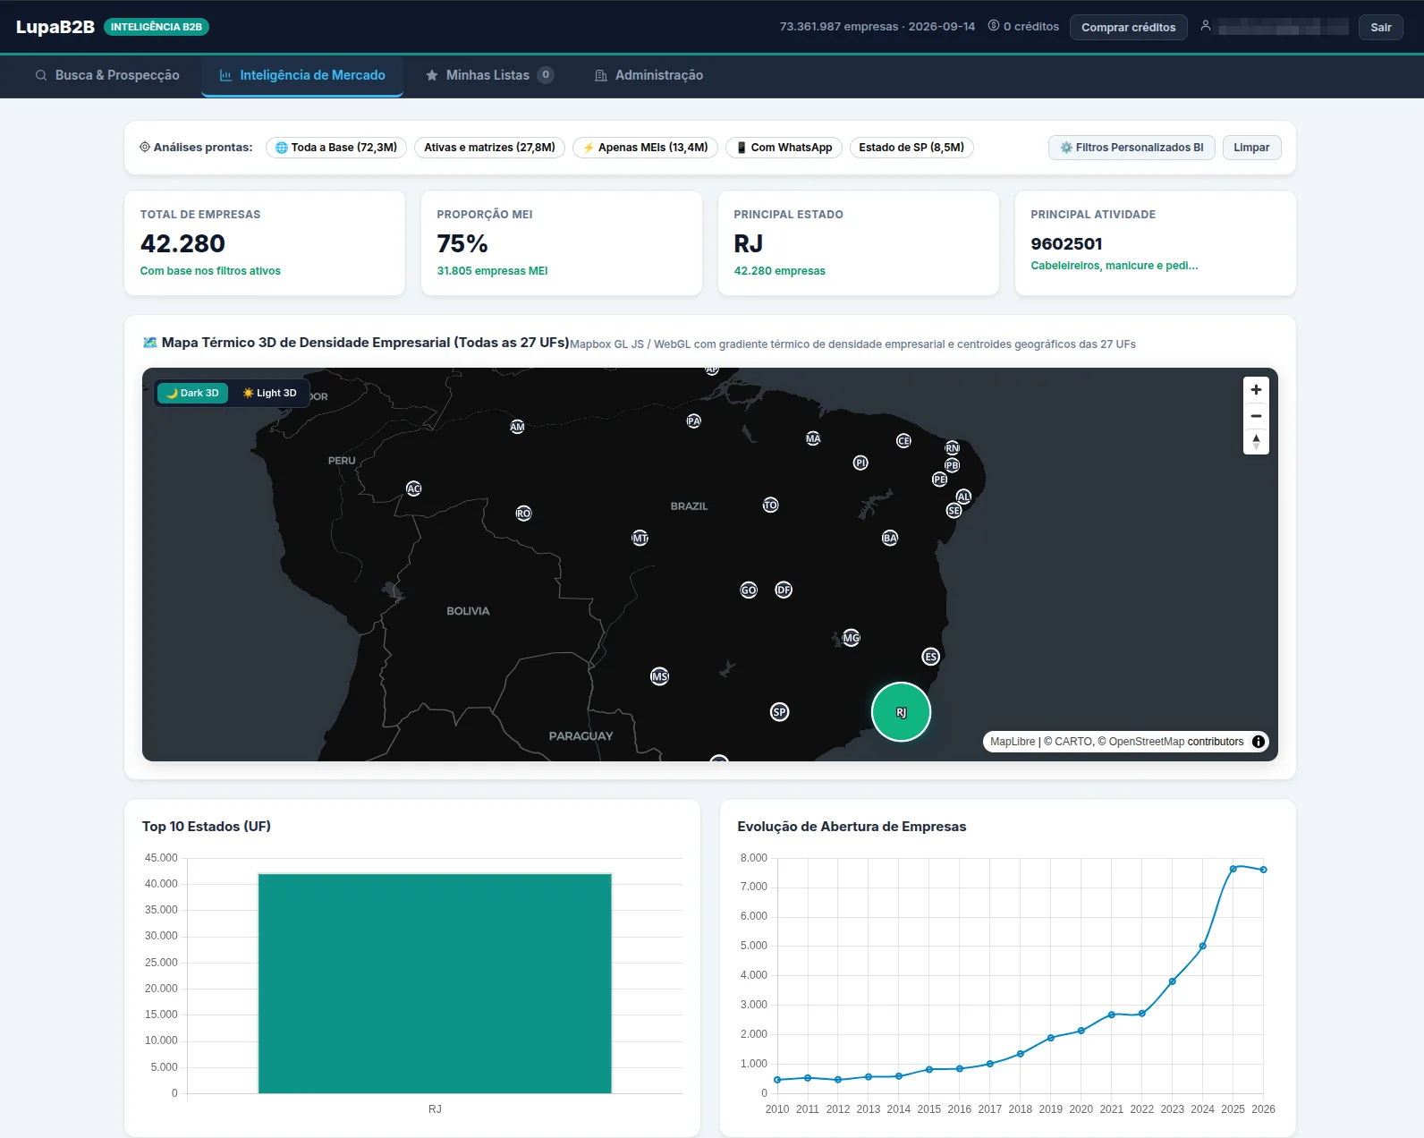Open the Minhas Listas tab

(489, 75)
